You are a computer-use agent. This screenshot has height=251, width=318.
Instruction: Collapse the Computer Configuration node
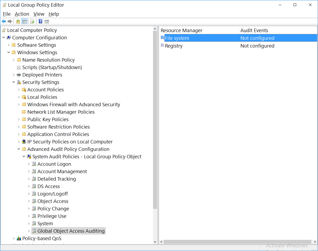(3, 37)
